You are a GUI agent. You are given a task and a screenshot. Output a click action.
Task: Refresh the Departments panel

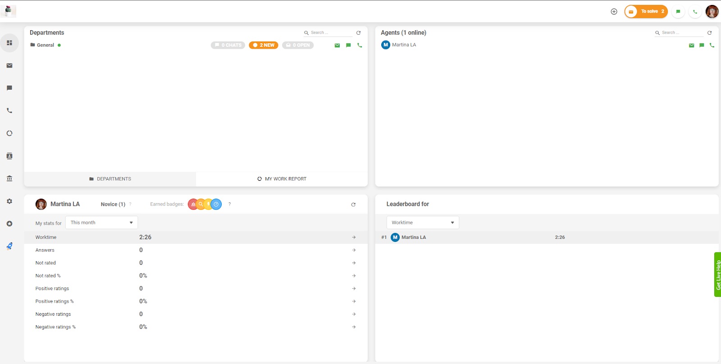[x=358, y=33]
